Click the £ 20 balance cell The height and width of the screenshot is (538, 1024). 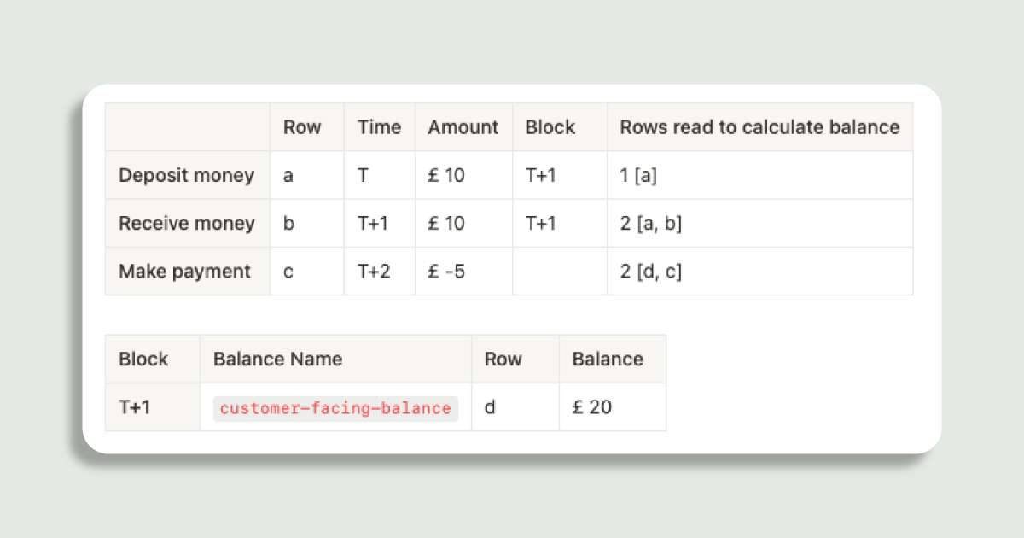(x=592, y=407)
